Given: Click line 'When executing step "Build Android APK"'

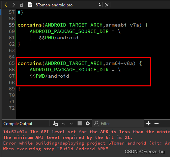Looking at the screenshot, I should [x=56, y=149].
